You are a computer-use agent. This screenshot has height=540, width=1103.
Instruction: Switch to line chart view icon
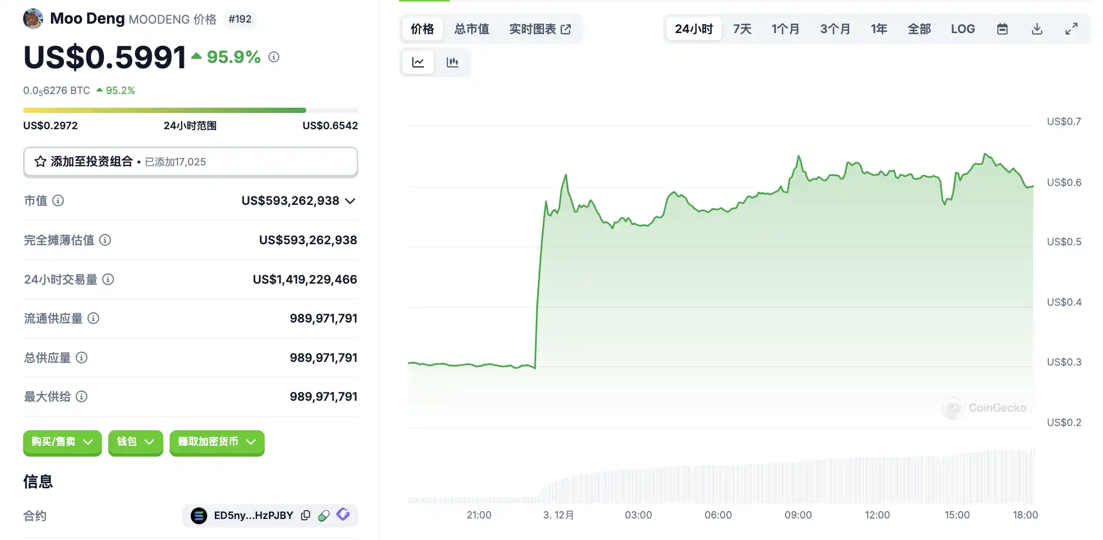pos(418,63)
